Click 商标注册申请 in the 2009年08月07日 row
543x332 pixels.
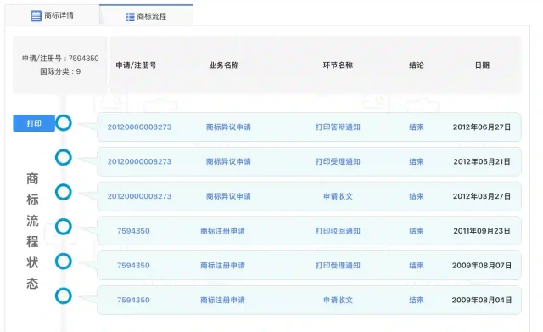pos(222,266)
